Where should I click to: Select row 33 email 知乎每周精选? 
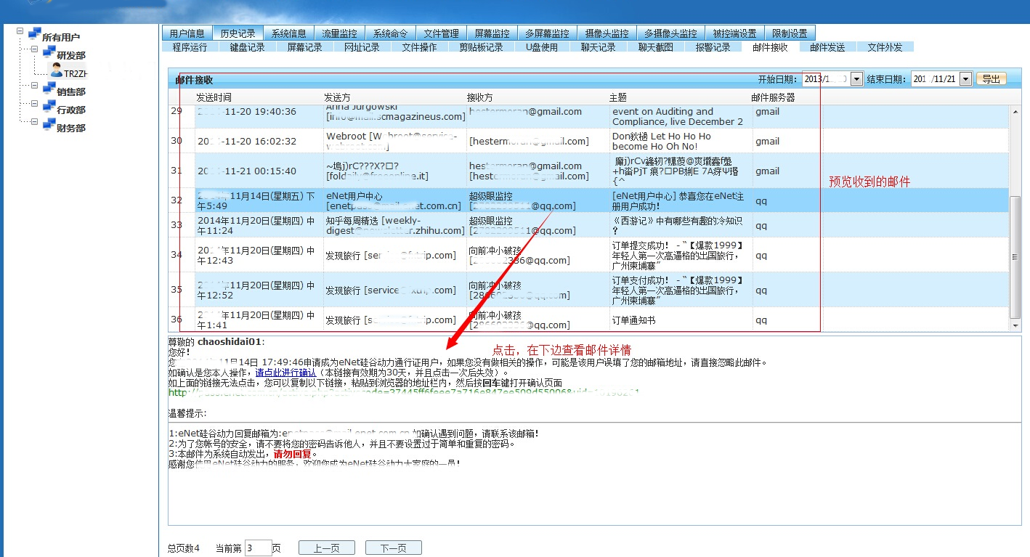(588, 225)
